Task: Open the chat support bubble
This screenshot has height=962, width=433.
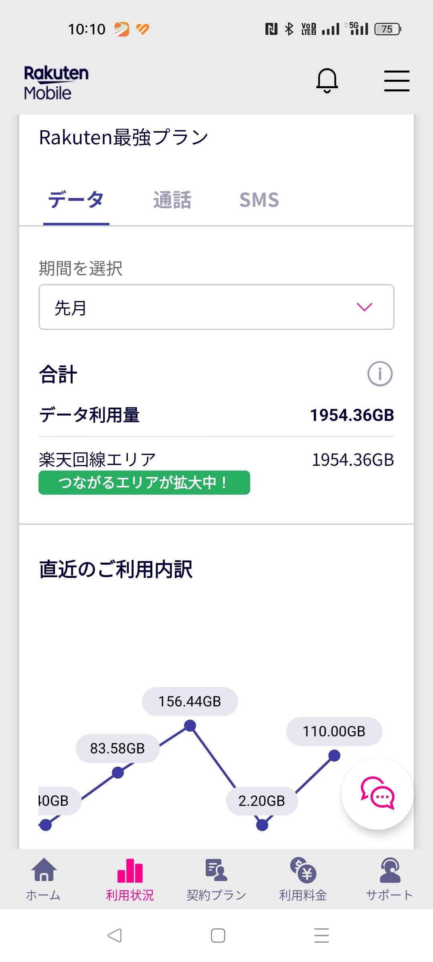Action: pyautogui.click(x=377, y=794)
